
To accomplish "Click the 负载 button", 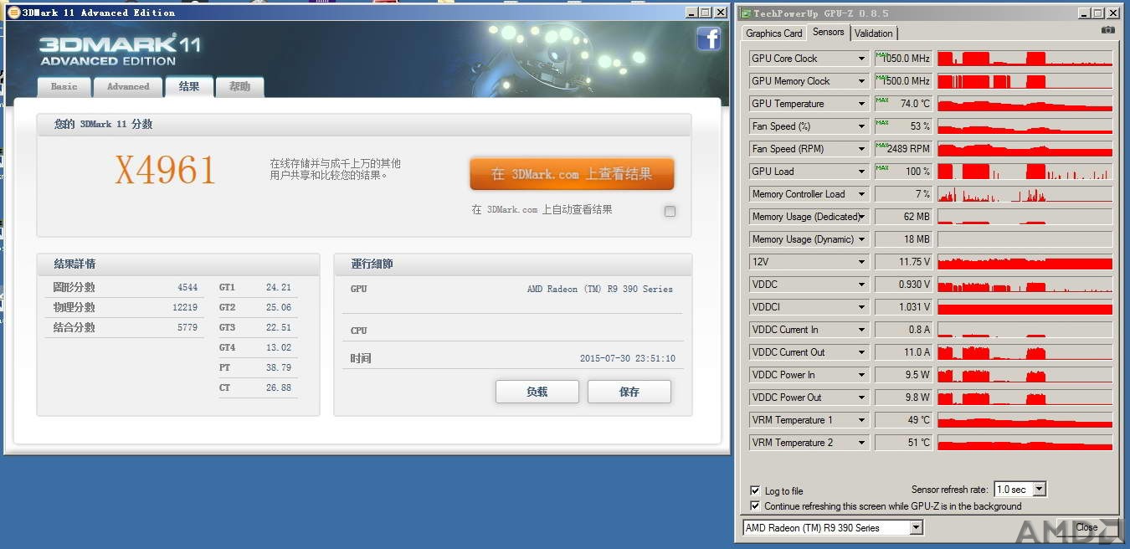I will [537, 392].
